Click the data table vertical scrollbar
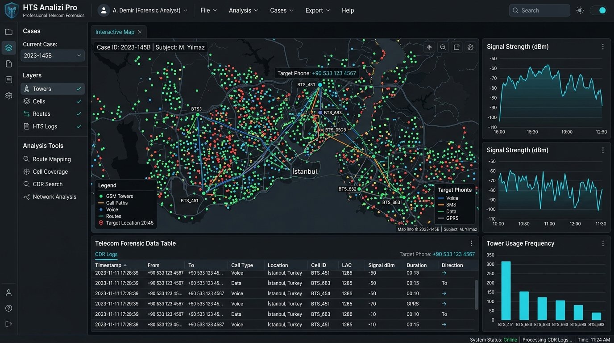614x343 pixels. tap(476, 295)
